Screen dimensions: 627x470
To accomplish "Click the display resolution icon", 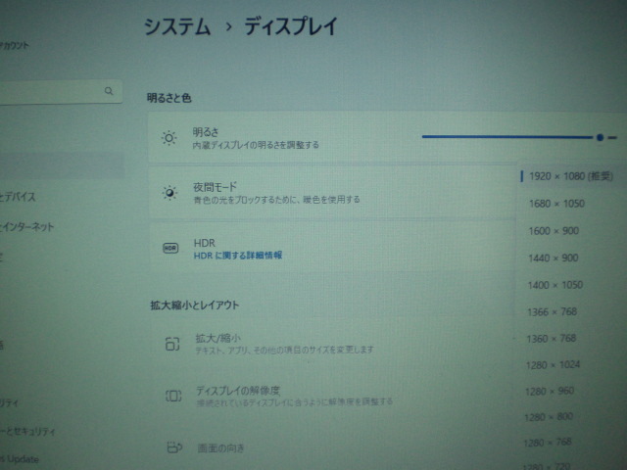I will (173, 396).
